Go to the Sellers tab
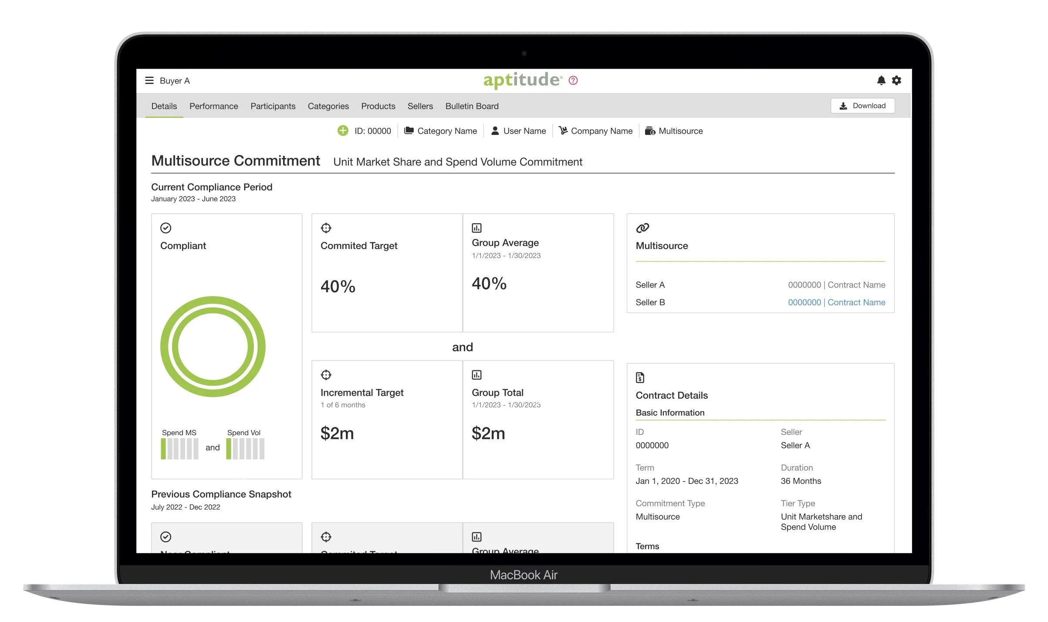This screenshot has height=622, width=1048. point(420,106)
